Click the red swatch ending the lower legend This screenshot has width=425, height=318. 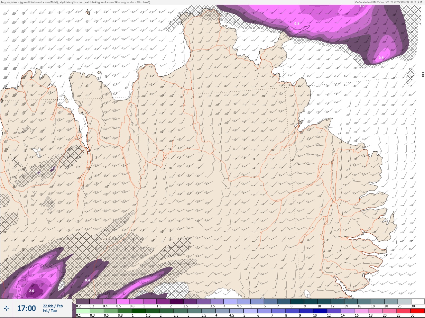point(418,311)
